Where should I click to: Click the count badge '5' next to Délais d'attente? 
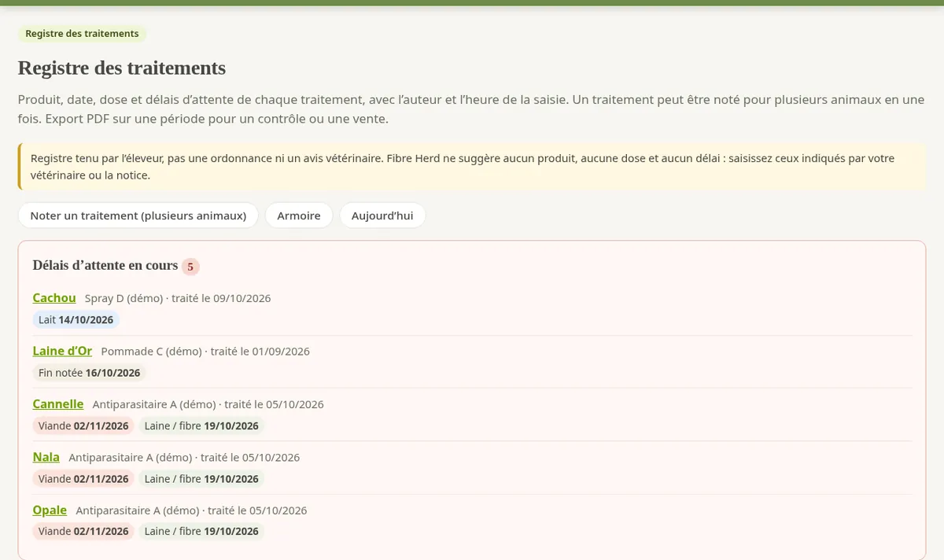pos(190,267)
